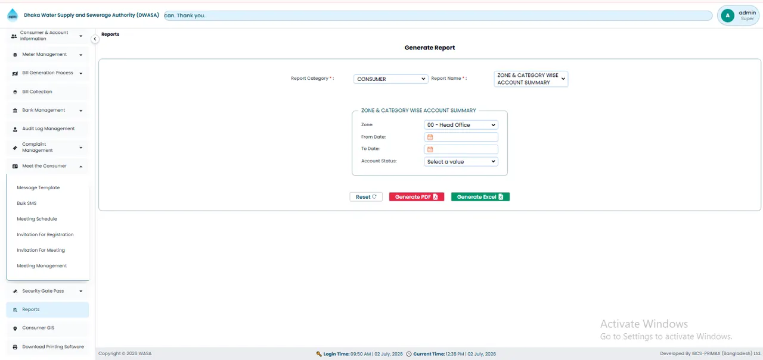This screenshot has width=763, height=360.
Task: Click the Bank Management building icon
Action: (x=15, y=111)
